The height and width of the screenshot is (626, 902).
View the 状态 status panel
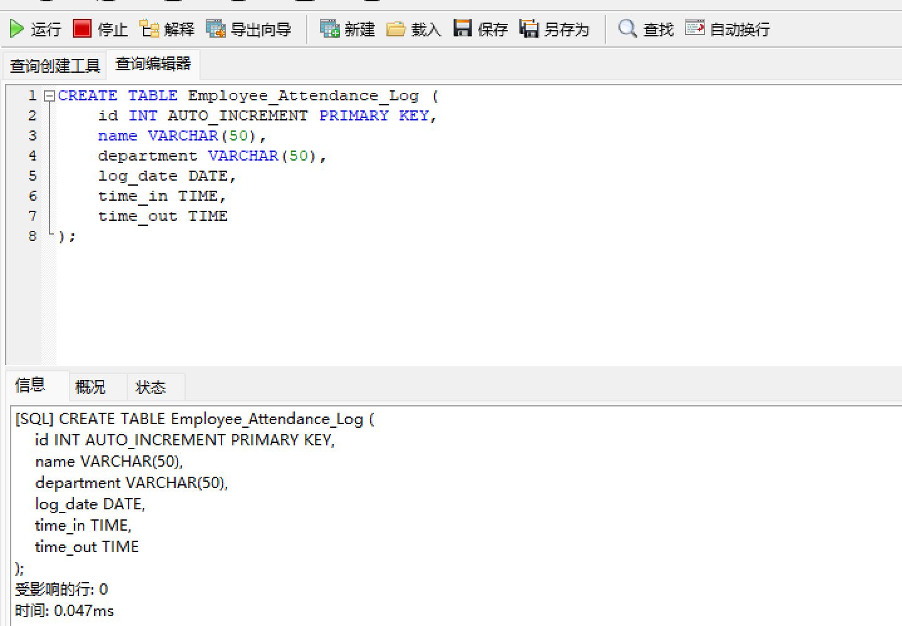(x=151, y=387)
